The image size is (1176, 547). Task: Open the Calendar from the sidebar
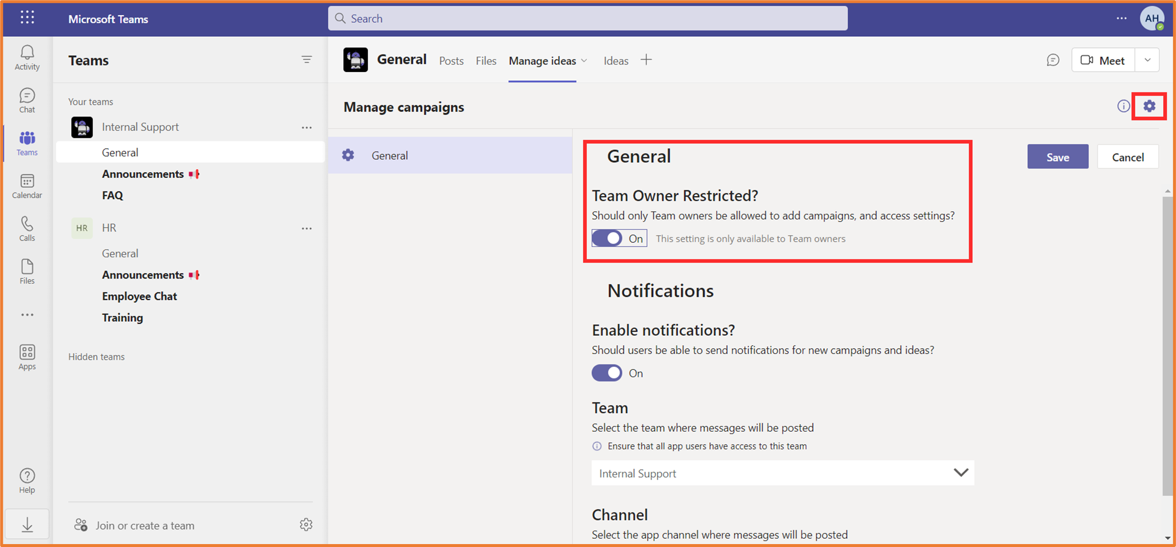[x=27, y=186]
